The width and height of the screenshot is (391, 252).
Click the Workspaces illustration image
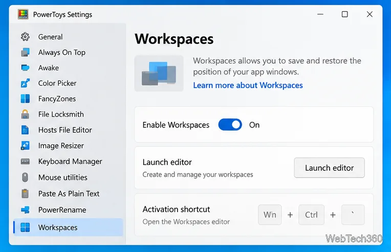point(159,73)
